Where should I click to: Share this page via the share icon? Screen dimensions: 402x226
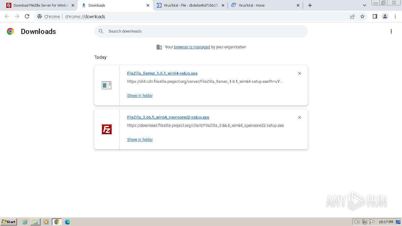coord(352,16)
